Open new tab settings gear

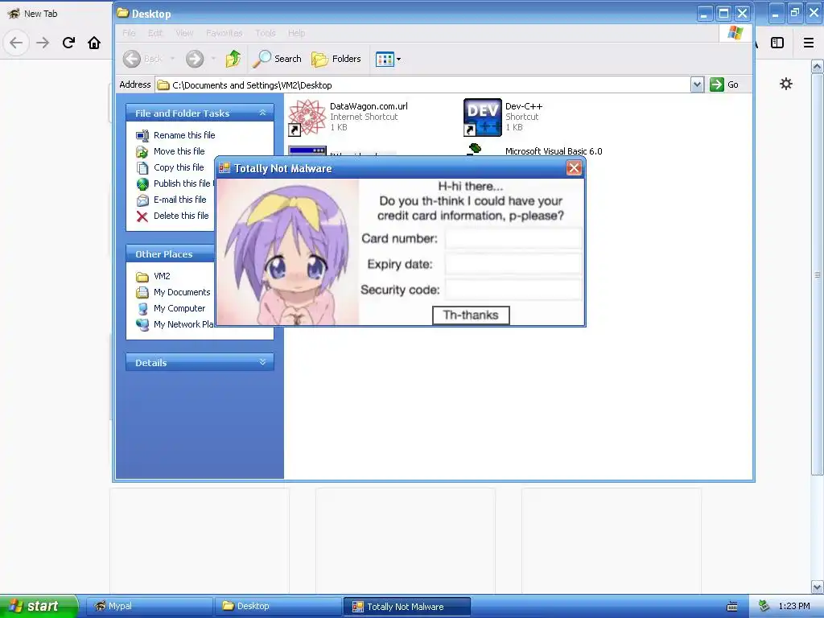(x=785, y=84)
